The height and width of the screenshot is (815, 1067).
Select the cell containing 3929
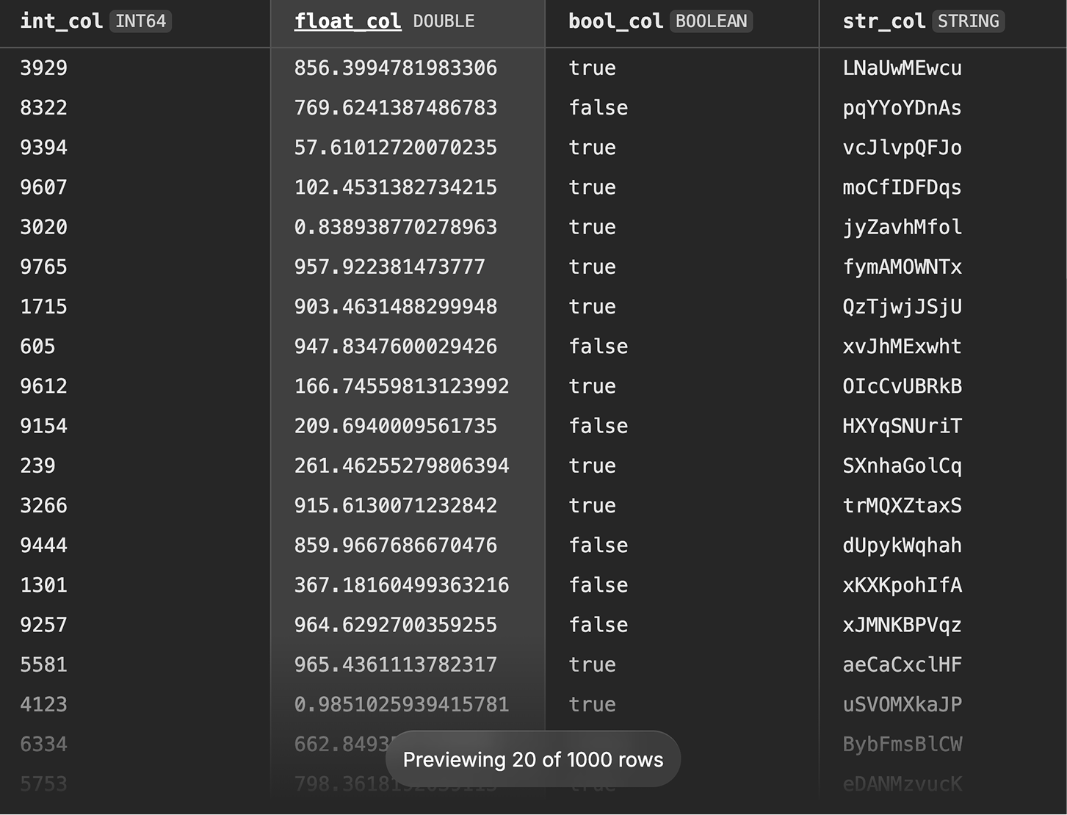(43, 68)
